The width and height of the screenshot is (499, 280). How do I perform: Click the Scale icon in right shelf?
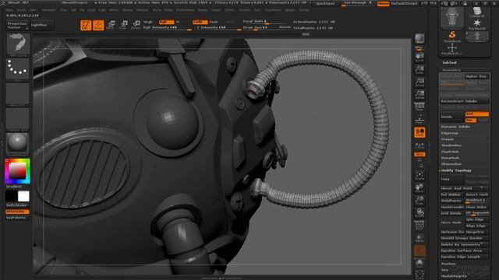point(419,201)
